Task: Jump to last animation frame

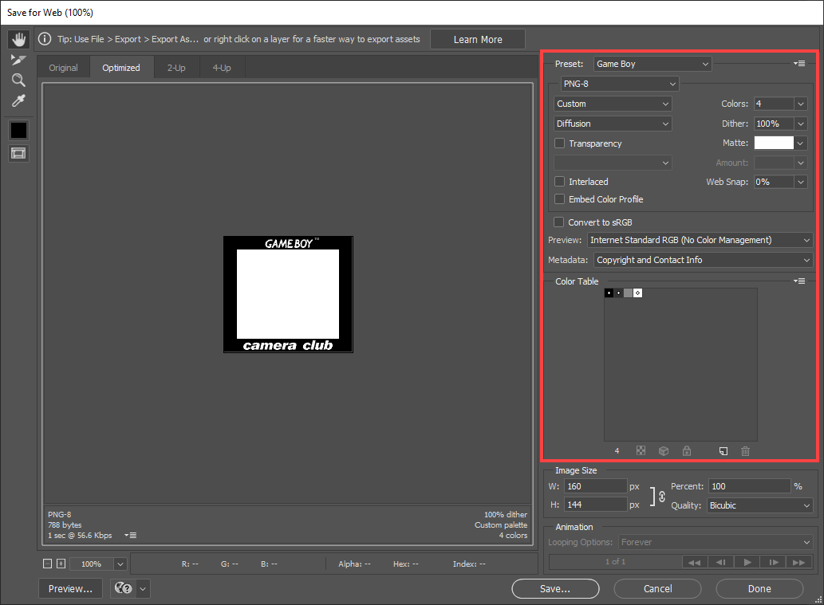Action: click(799, 562)
